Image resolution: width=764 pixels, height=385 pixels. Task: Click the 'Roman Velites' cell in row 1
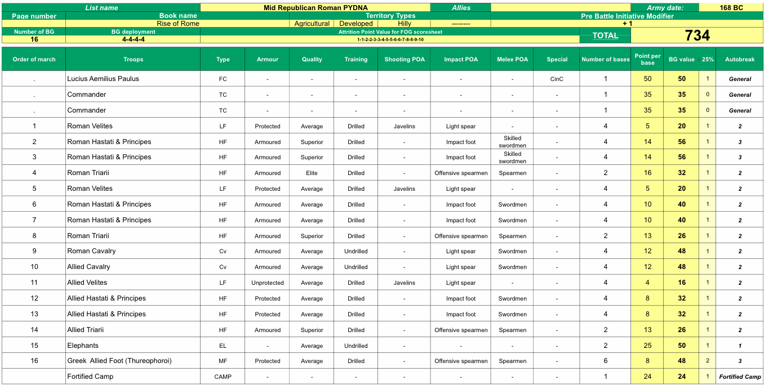coord(133,126)
